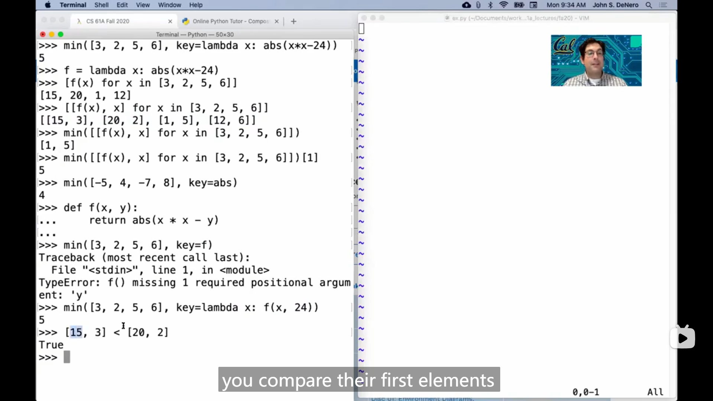Image resolution: width=713 pixels, height=401 pixels.
Task: Open the Bluetooth menu bar icon
Action: (490, 5)
